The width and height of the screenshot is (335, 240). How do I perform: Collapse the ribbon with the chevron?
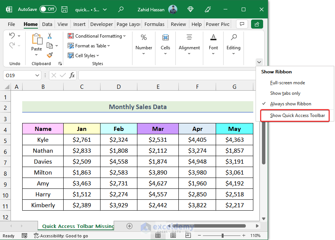(259, 62)
